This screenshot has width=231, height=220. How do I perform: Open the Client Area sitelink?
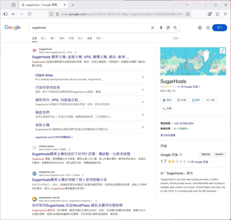point(44,75)
